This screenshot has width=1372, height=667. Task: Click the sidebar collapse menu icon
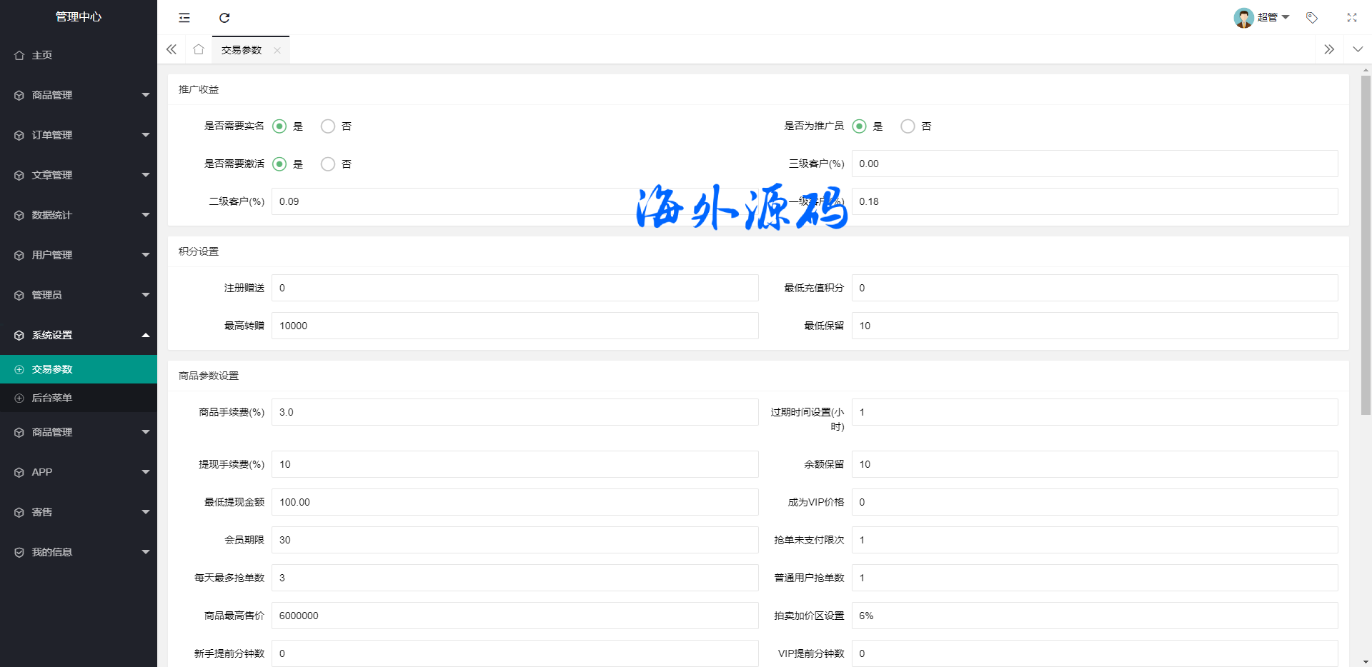[184, 18]
